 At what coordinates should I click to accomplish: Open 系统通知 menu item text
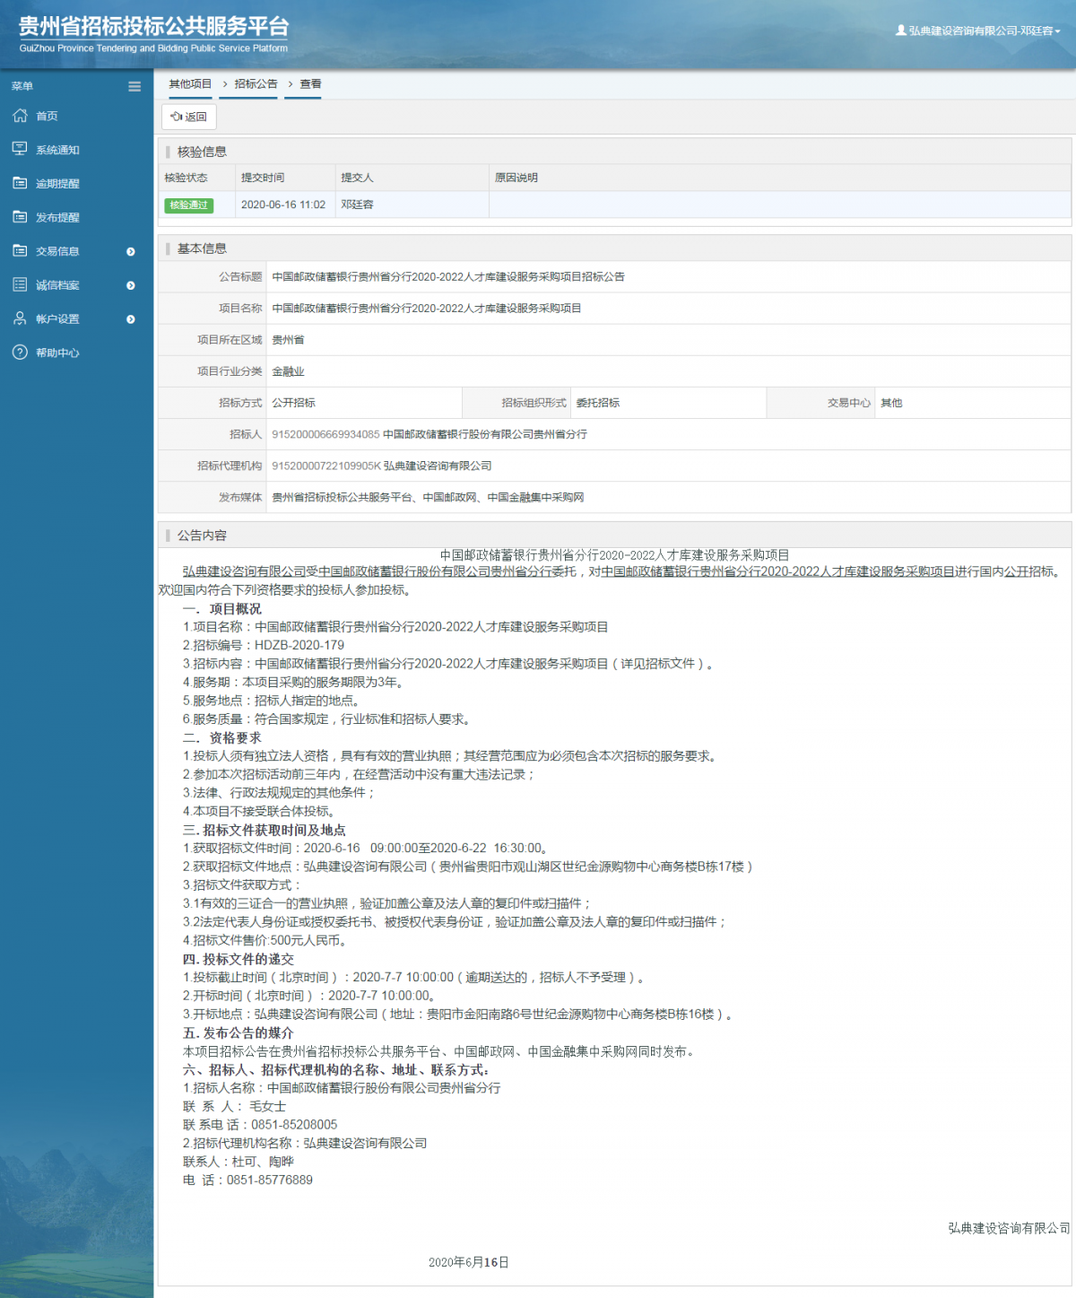coord(57,150)
